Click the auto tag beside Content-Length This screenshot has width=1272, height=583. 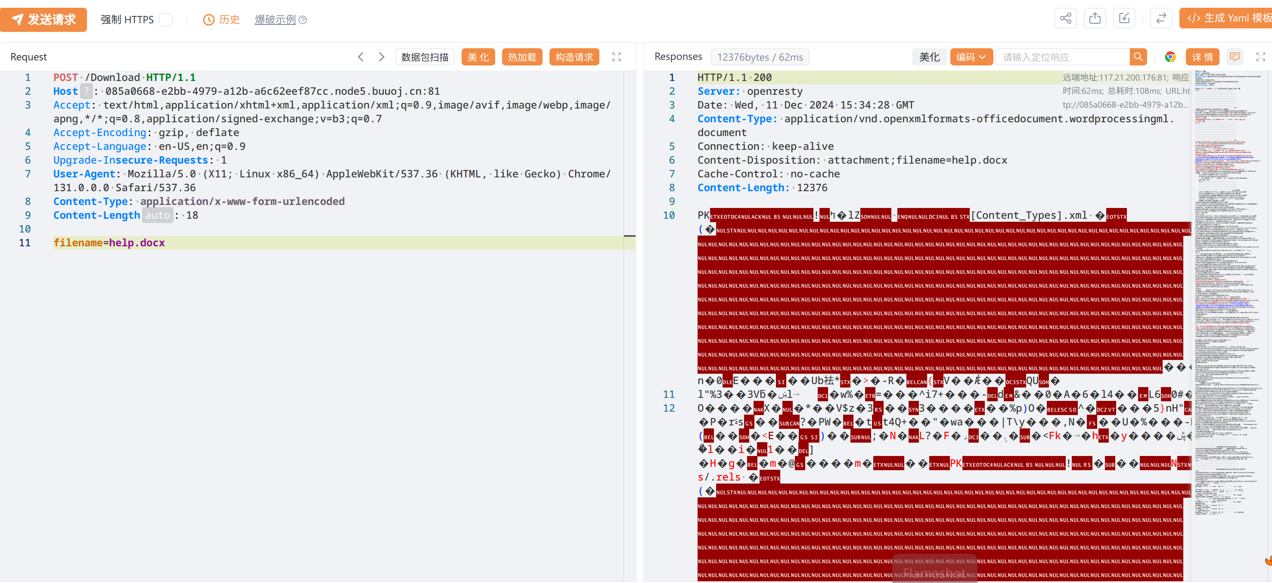point(158,215)
